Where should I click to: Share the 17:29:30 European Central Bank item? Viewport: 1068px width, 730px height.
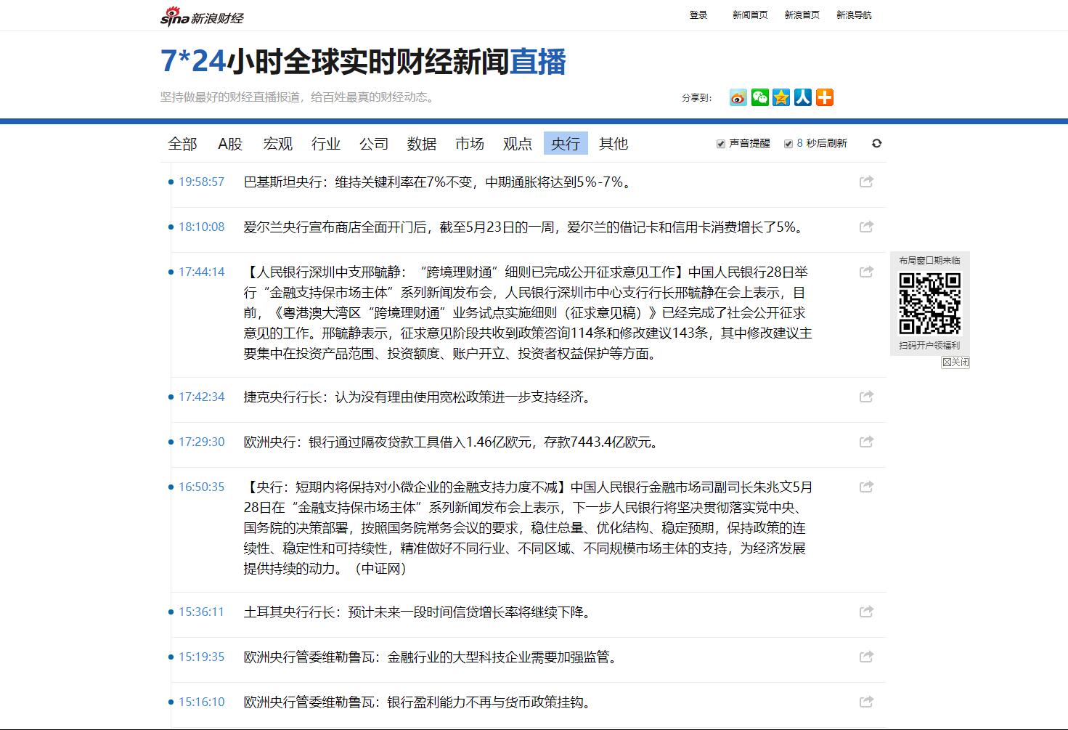pos(866,442)
